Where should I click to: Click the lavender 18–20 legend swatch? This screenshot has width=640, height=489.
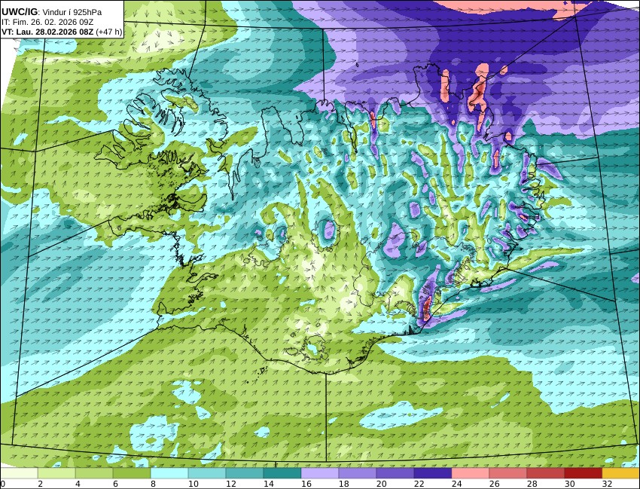click(x=358, y=473)
